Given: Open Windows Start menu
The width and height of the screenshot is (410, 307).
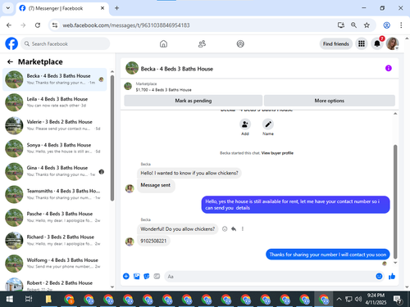Looking at the screenshot, I should [9, 300].
